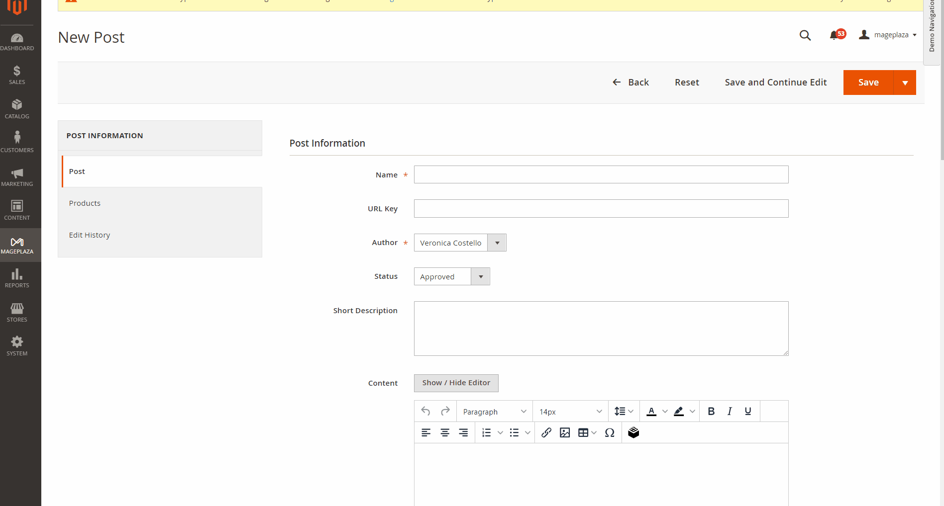
Task: Click the insert widget icon
Action: tap(633, 432)
